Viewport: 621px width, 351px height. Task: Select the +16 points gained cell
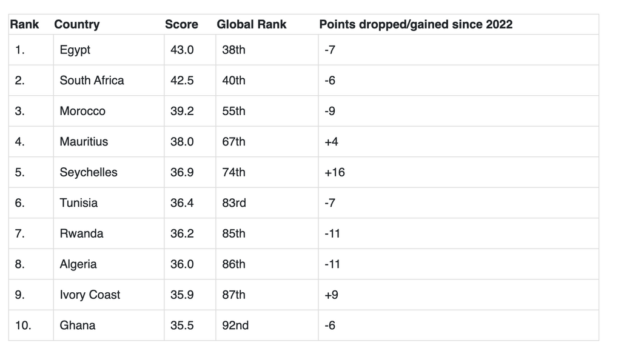click(x=335, y=172)
